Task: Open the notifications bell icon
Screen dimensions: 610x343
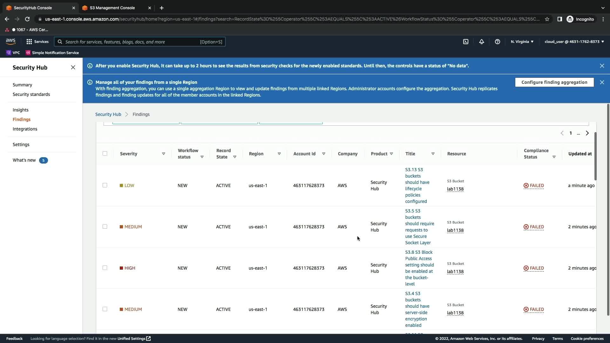Action: click(482, 42)
